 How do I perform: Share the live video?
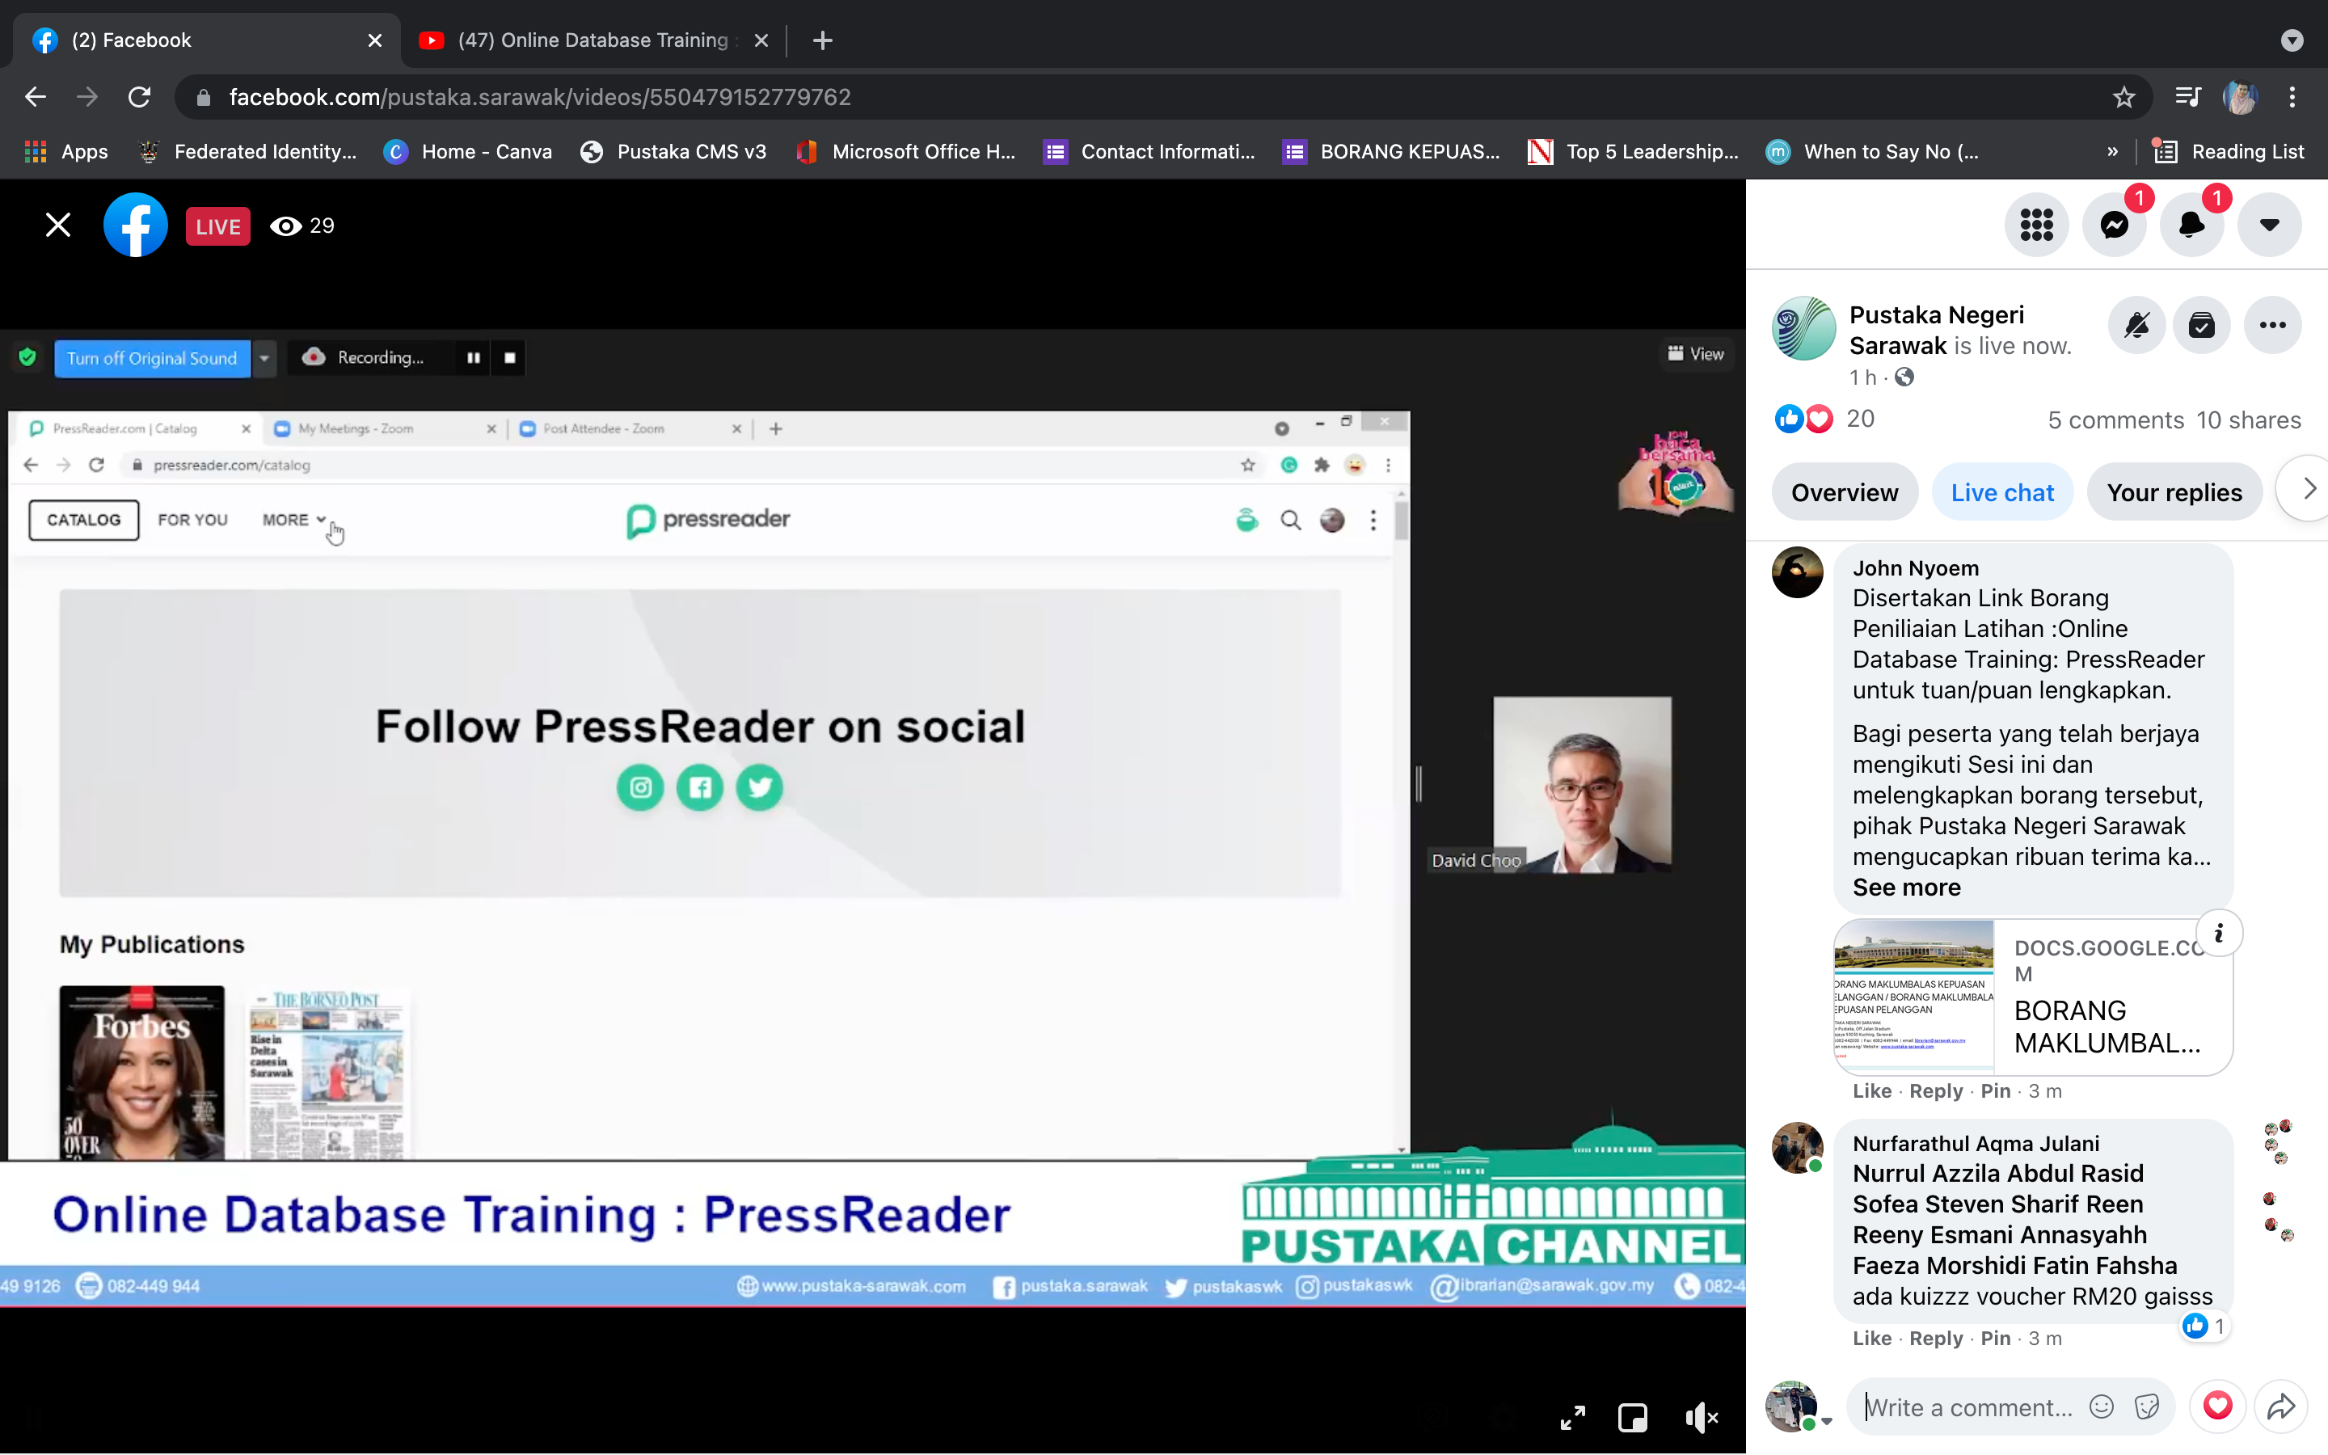2281,1406
